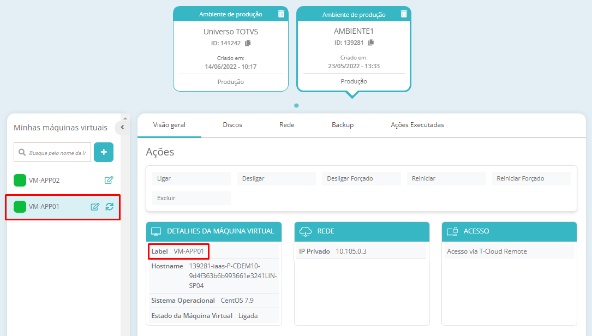Viewport: 592px width, 336px height.
Task: Copy ID 139281 with the copy icon
Action: [x=371, y=43]
